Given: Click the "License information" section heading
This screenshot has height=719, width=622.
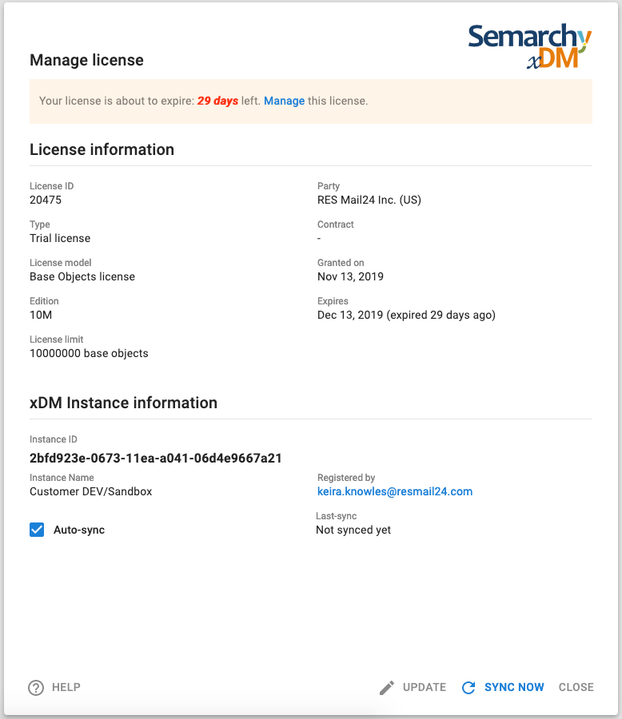Looking at the screenshot, I should click(102, 149).
